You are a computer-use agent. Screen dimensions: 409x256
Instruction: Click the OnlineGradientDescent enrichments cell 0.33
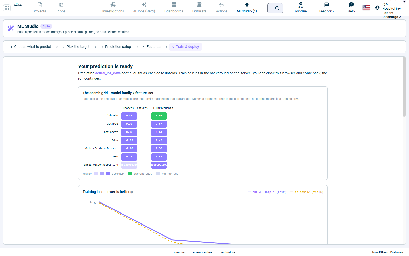pos(159,148)
